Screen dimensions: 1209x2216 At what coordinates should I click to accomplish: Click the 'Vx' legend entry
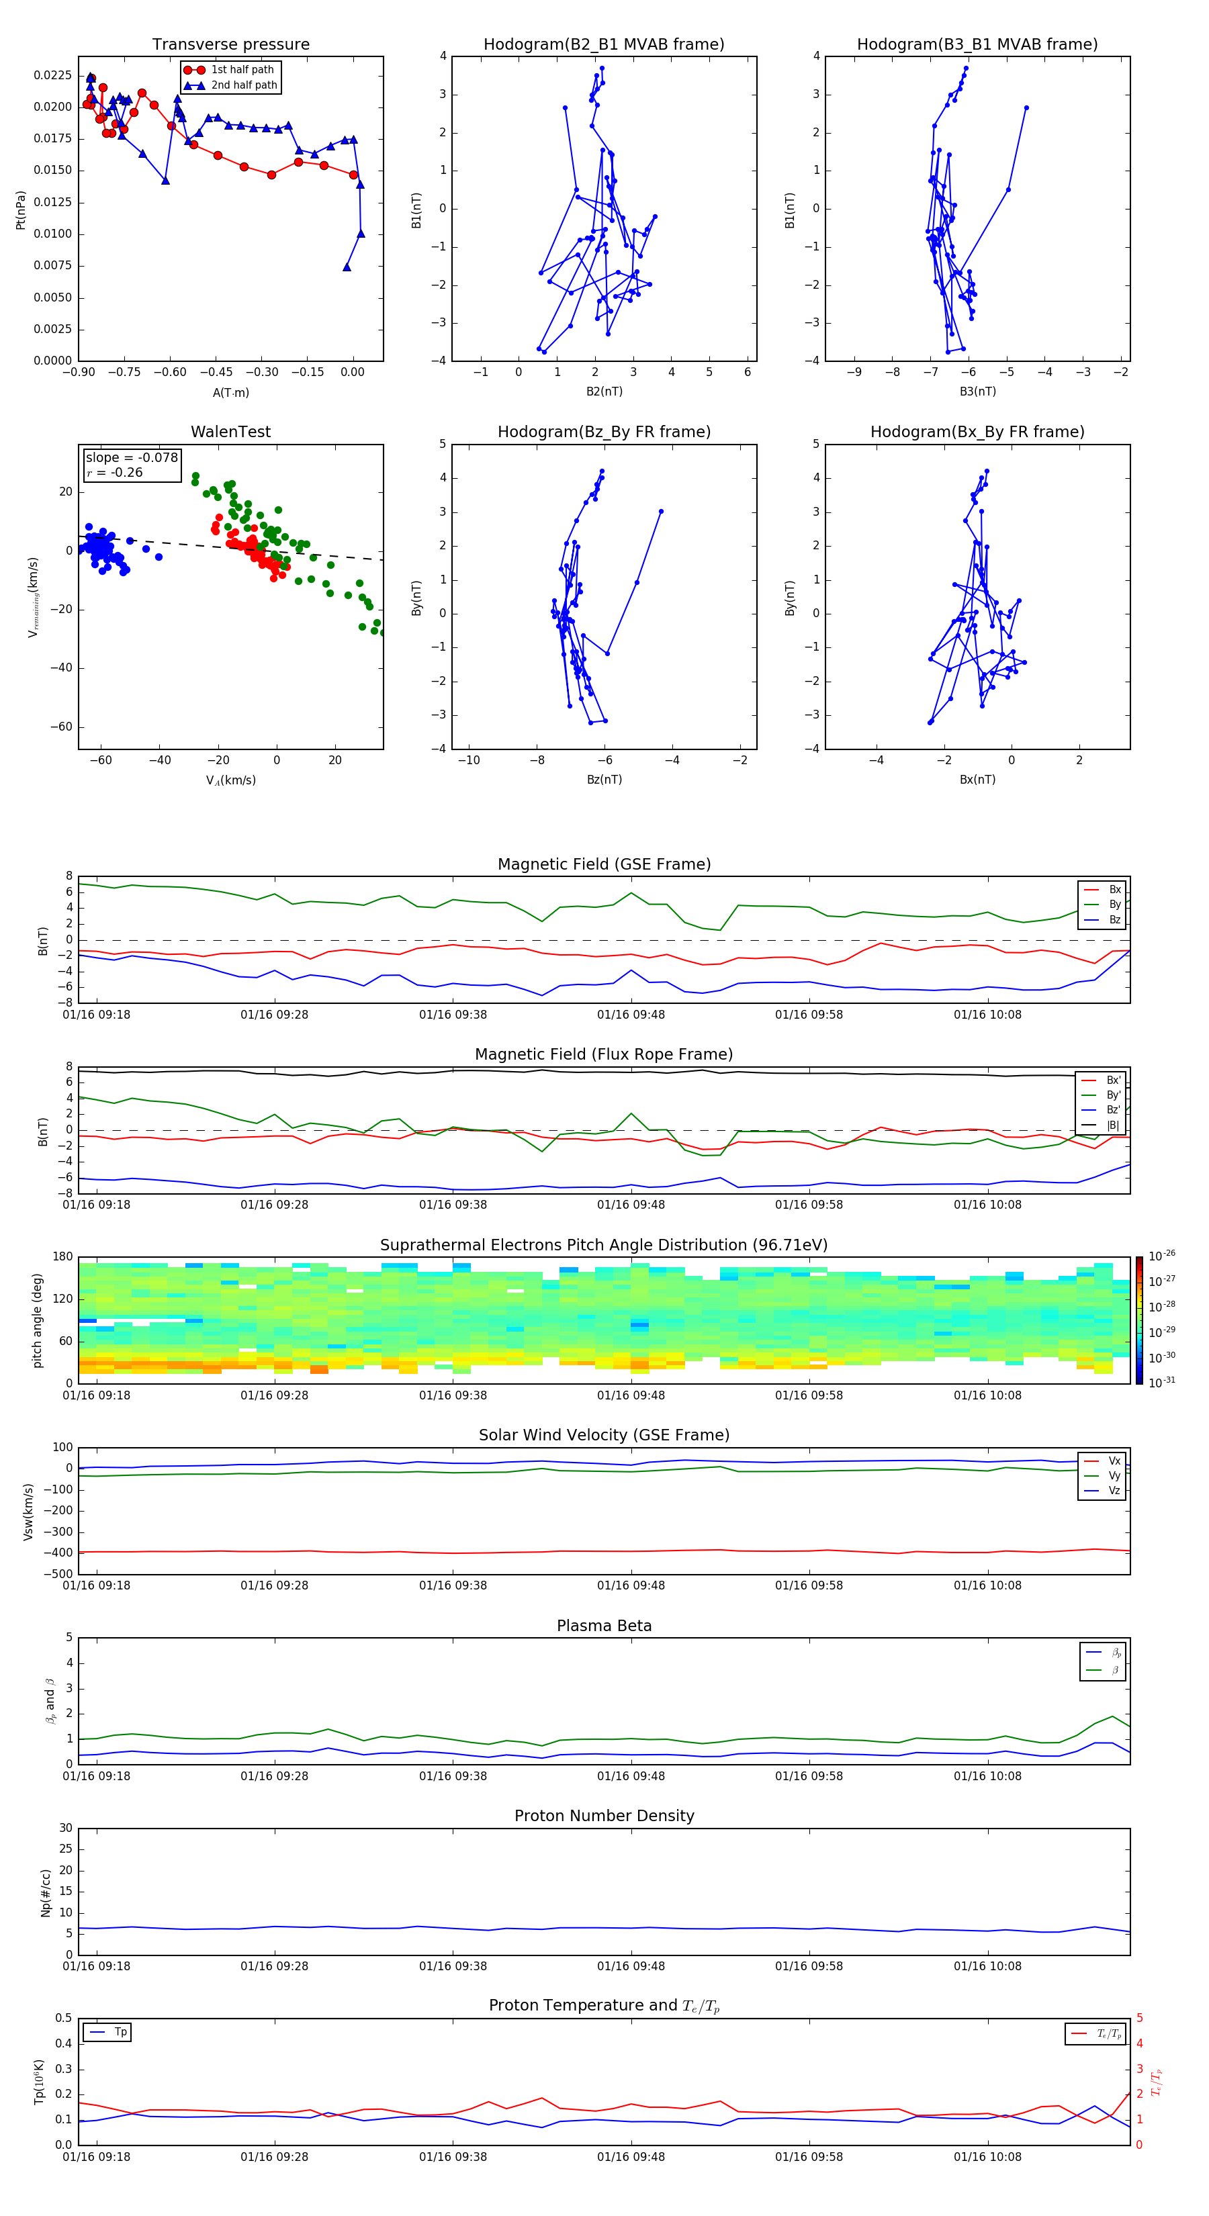(x=1103, y=1461)
